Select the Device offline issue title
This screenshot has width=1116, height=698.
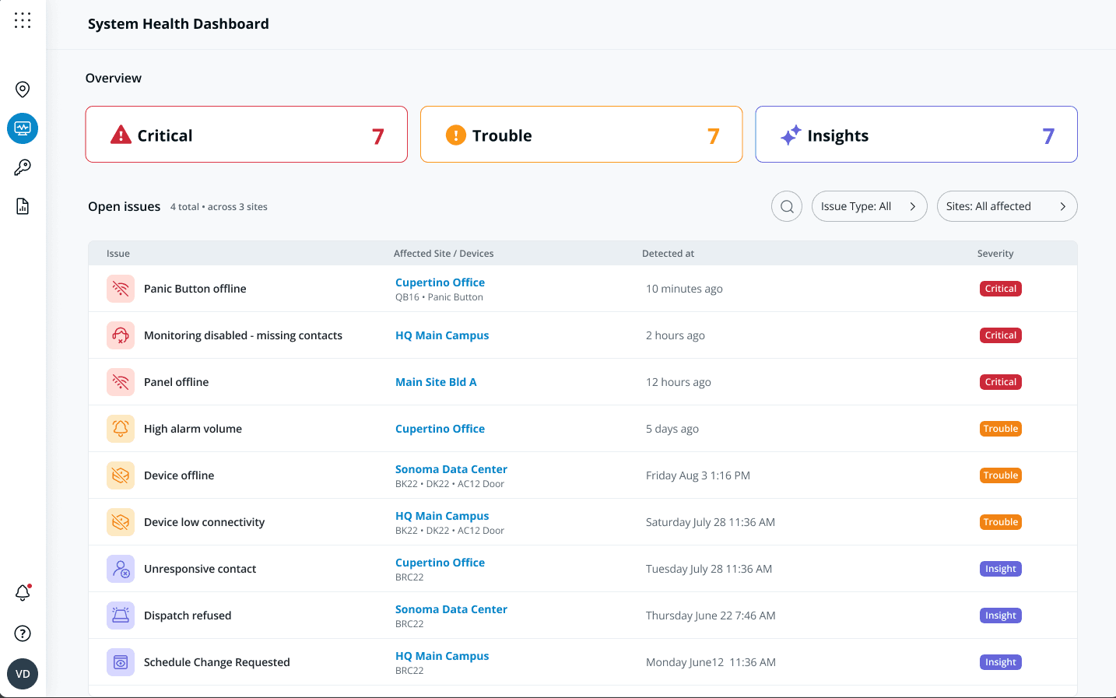(x=179, y=475)
